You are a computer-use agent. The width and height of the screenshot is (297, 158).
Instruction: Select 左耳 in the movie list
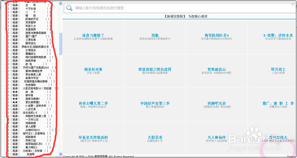(31, 5)
